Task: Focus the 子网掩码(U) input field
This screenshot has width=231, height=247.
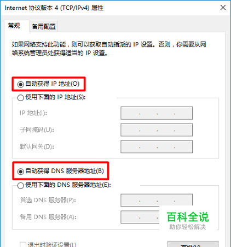Action: click(x=157, y=130)
